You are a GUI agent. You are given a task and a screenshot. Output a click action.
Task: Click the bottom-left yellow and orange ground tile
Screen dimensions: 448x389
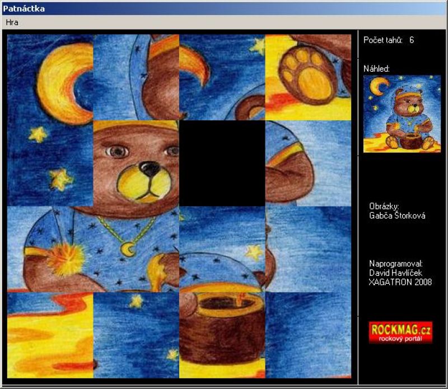tap(50, 335)
